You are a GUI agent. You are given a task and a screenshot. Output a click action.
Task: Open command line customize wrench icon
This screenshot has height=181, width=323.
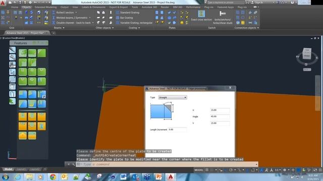73,164
